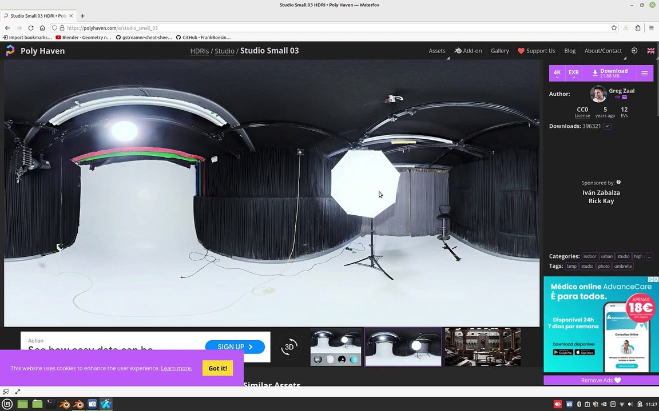This screenshot has width=659, height=411.
Task: Select the umbrella tag
Action: 623,267
